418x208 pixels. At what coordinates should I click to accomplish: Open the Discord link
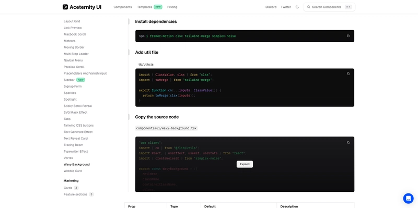[271, 7]
